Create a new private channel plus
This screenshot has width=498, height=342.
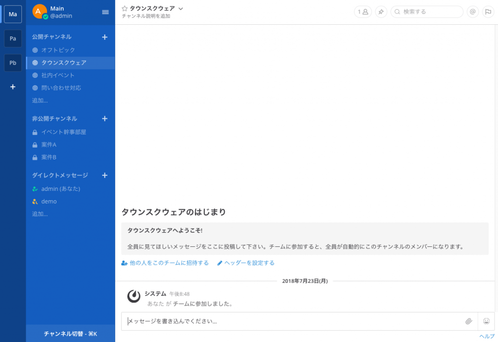click(x=105, y=119)
